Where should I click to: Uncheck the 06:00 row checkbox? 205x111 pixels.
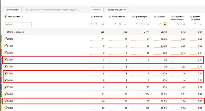5,80
